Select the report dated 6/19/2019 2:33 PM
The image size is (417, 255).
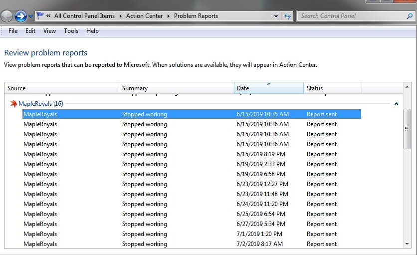pos(192,164)
